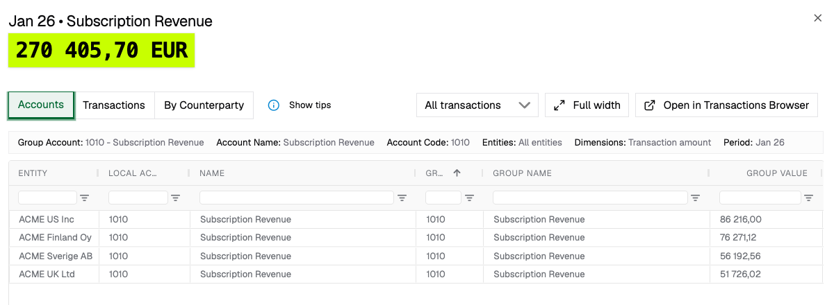The height and width of the screenshot is (305, 834).
Task: Click the Entities: All entities summary
Action: (x=522, y=142)
